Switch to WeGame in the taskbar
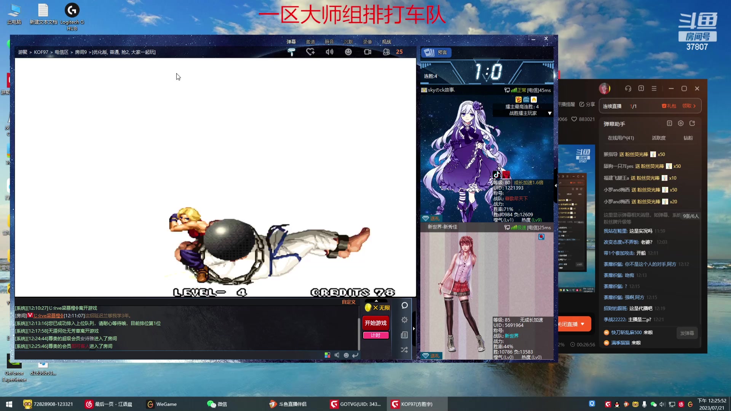731x411 pixels. tap(162, 404)
